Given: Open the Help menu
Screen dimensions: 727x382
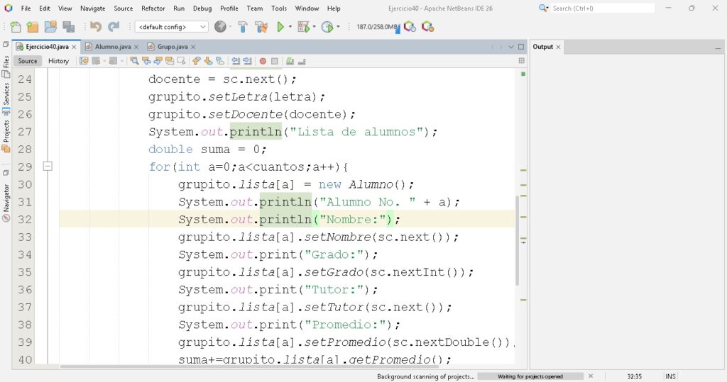Looking at the screenshot, I should coord(334,9).
